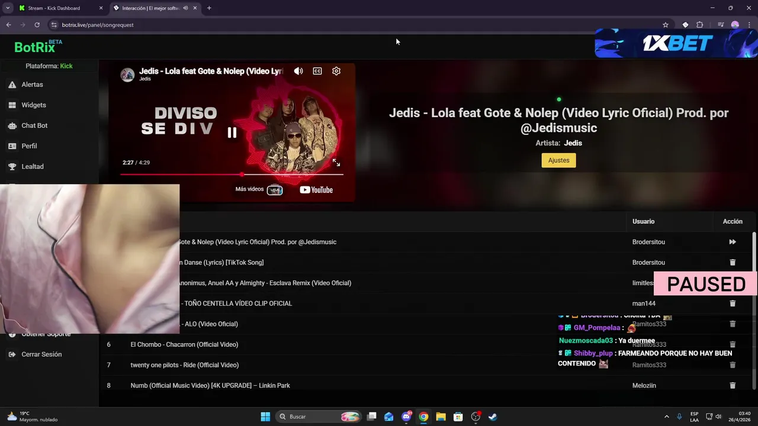
Task: Go back in browser history
Action: coord(8,25)
